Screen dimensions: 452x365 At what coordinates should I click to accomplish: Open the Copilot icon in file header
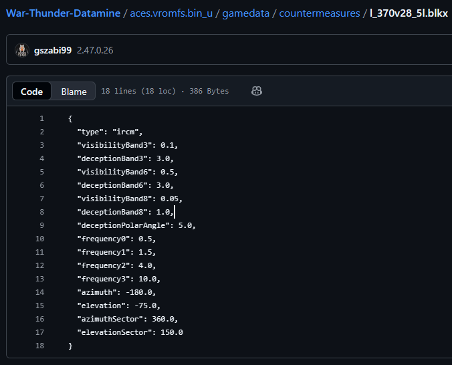(x=256, y=91)
